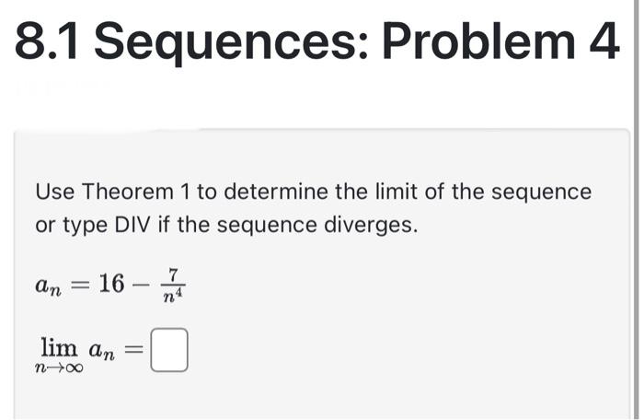The height and width of the screenshot is (420, 644).
Task: Click the word 'Use' starting the instructions
Action: point(55,192)
